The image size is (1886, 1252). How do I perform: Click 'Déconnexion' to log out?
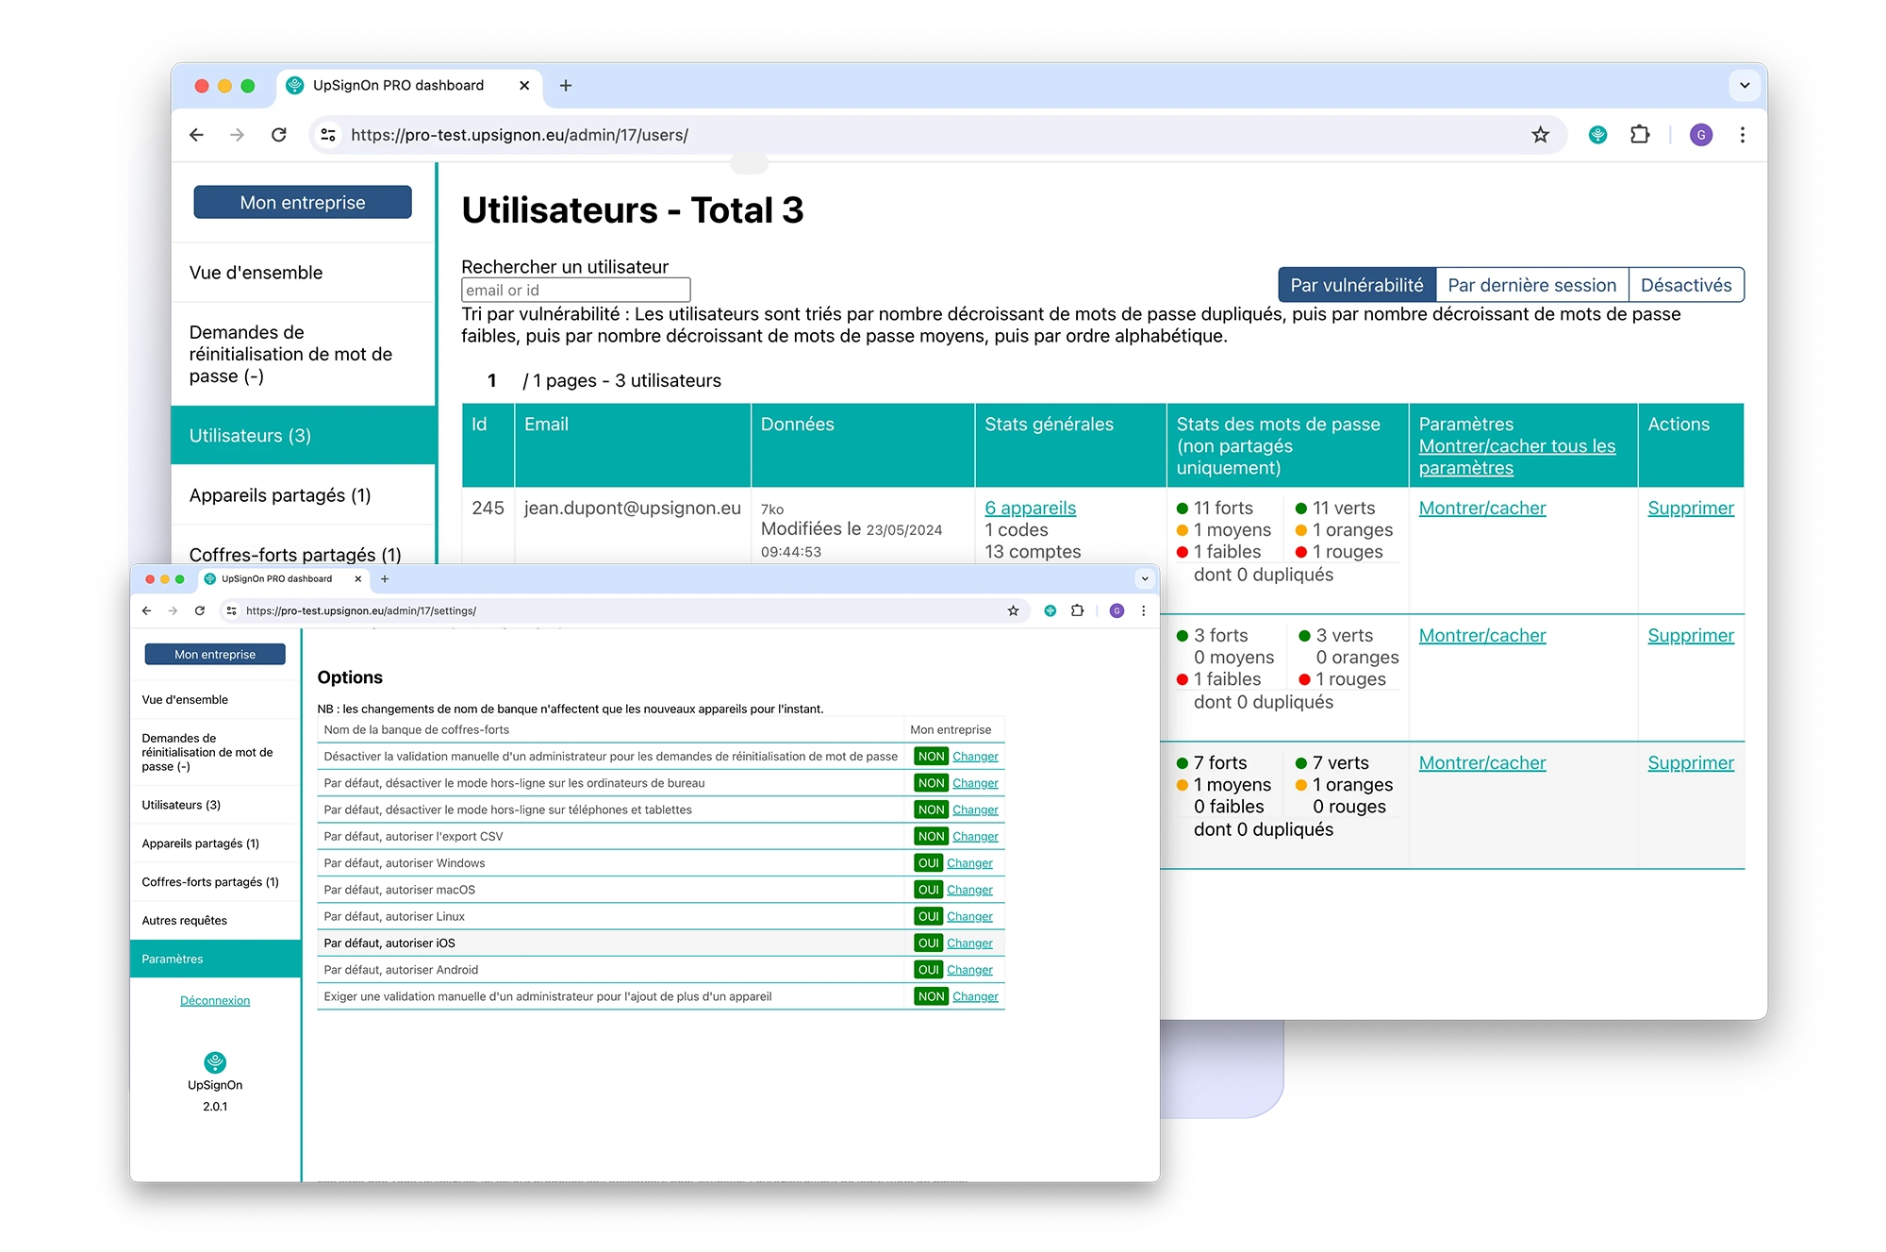click(214, 1000)
